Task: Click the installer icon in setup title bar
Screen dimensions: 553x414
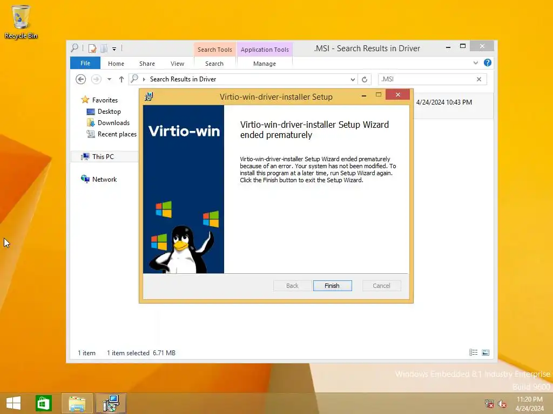Action: 149,96
